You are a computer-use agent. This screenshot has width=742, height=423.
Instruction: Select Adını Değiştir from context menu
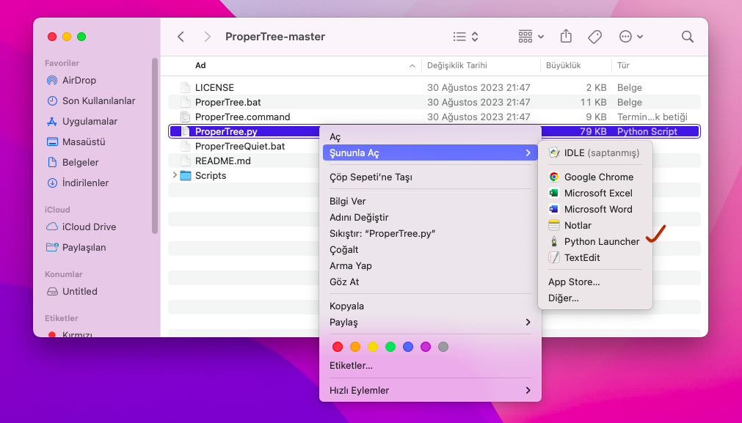359,217
